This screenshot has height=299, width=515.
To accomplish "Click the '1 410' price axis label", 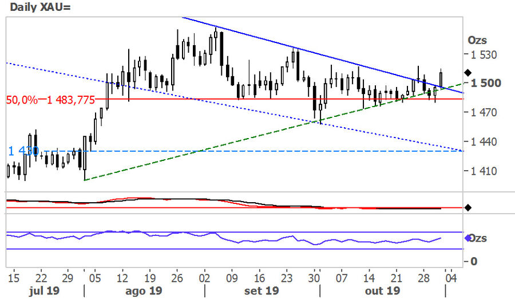I will click(484, 171).
